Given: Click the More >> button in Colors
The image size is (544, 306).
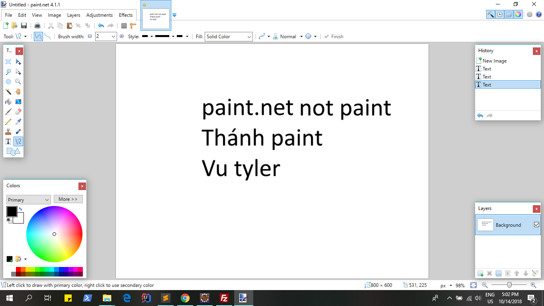Looking at the screenshot, I should click(68, 199).
